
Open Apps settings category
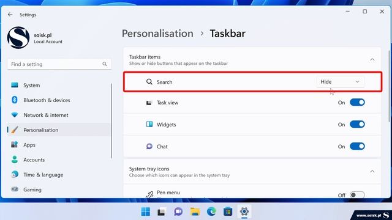pos(59,145)
